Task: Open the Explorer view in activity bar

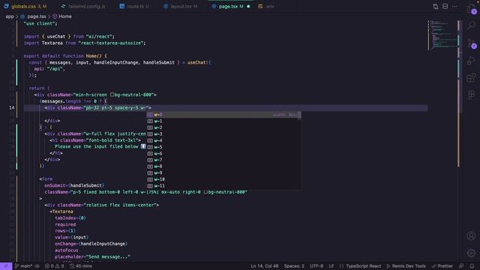Action: (472, 8)
